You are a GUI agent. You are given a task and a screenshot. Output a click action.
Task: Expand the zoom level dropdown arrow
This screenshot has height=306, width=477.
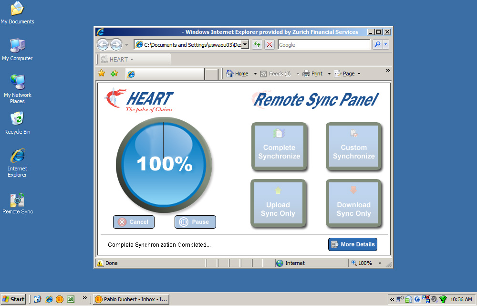pos(380,264)
